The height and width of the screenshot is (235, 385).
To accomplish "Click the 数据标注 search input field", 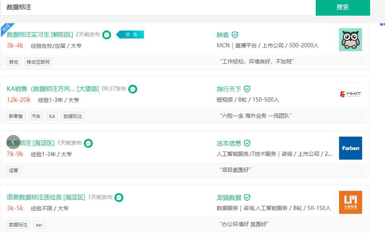I will point(157,7).
